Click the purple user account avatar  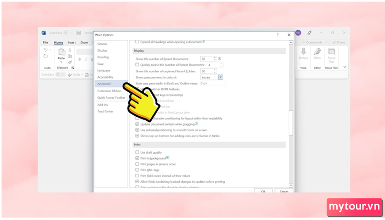click(x=298, y=33)
